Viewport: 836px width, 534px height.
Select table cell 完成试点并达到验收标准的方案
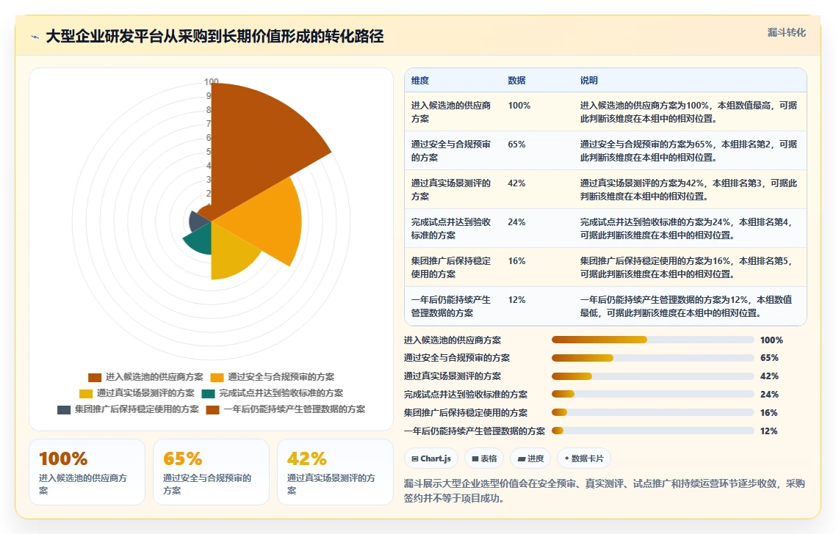[x=451, y=228]
